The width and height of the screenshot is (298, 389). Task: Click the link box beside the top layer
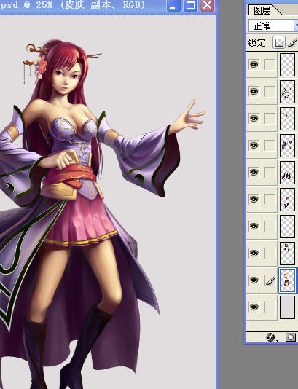tap(270, 65)
